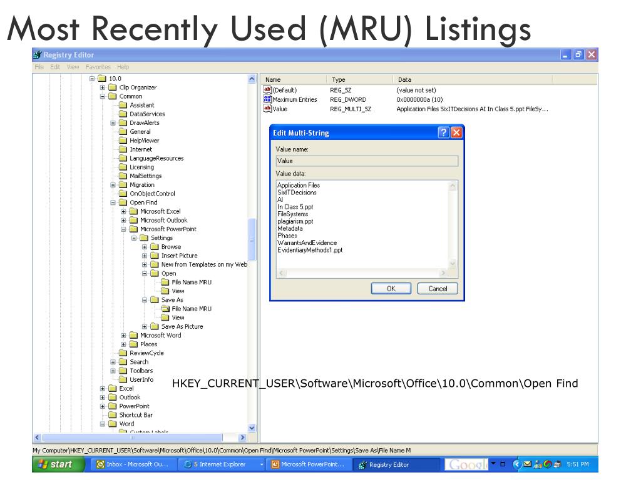641x480 pixels.
Task: Click the Windows flag on the start button
Action: tap(43, 464)
